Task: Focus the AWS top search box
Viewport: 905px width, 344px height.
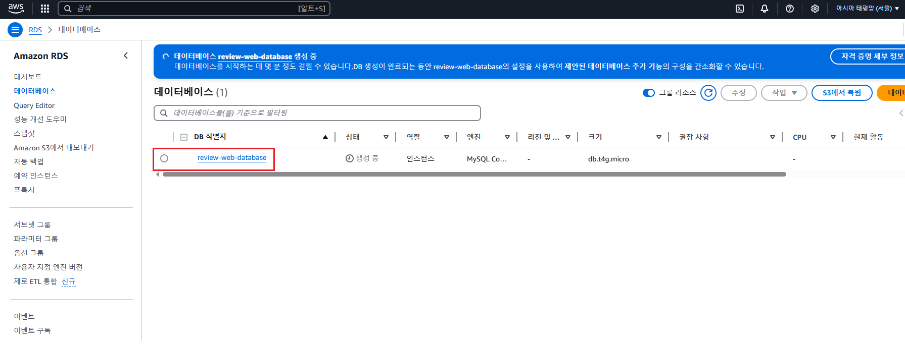Action: (x=194, y=9)
